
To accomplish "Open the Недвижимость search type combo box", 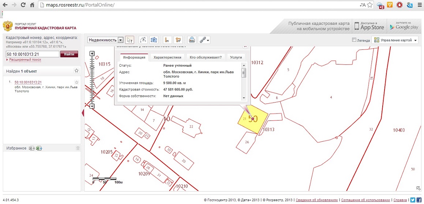I will (105, 40).
